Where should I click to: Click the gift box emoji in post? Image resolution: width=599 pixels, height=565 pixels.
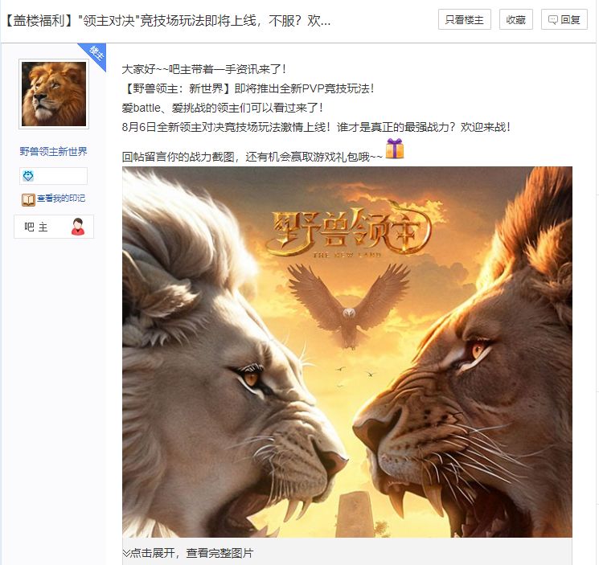point(395,148)
